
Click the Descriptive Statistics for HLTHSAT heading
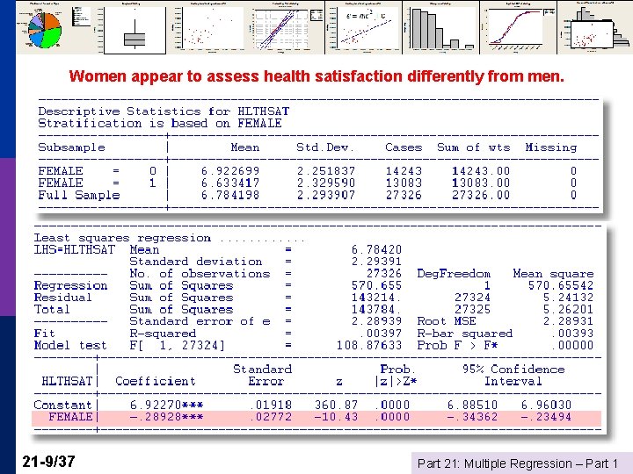coord(164,111)
